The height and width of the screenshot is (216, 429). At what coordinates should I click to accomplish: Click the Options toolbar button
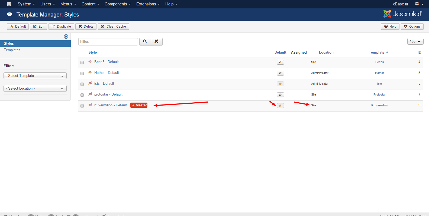(x=412, y=26)
